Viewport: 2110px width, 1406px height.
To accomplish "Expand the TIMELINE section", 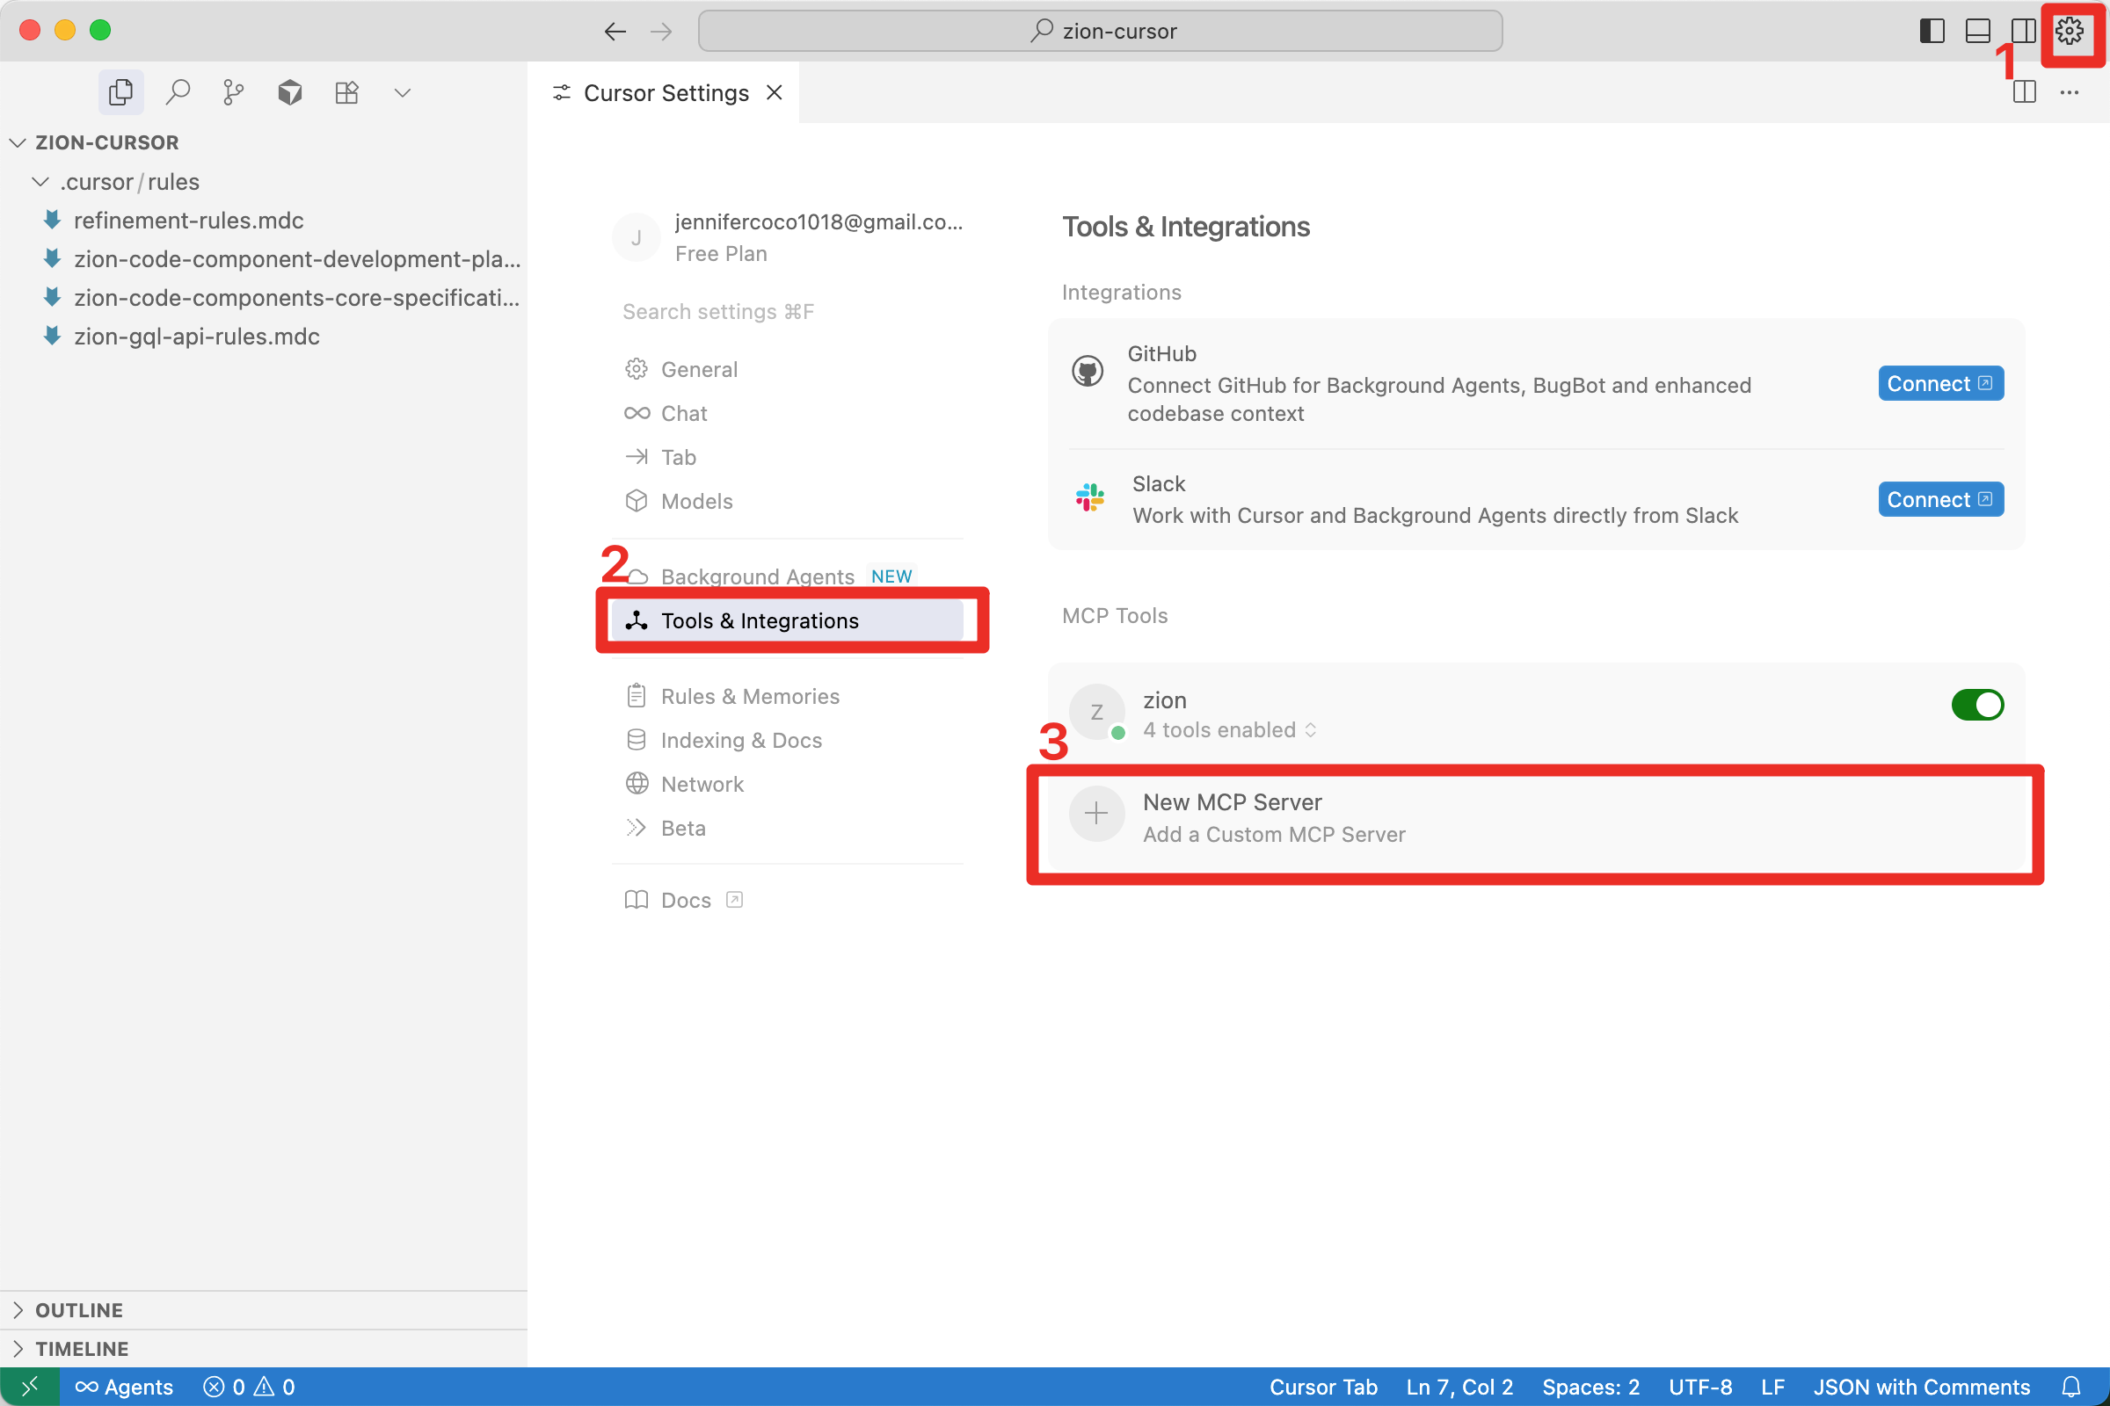I will coord(264,1349).
